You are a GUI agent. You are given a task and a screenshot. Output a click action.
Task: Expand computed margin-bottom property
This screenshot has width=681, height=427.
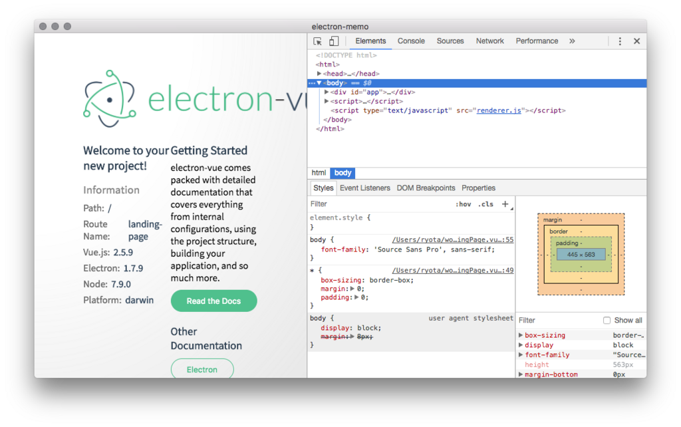[521, 374]
